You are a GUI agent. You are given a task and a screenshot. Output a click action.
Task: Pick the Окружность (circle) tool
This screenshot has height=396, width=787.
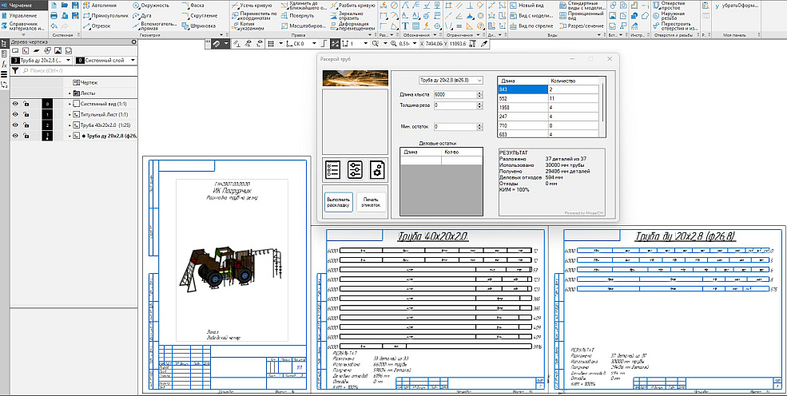(x=149, y=5)
